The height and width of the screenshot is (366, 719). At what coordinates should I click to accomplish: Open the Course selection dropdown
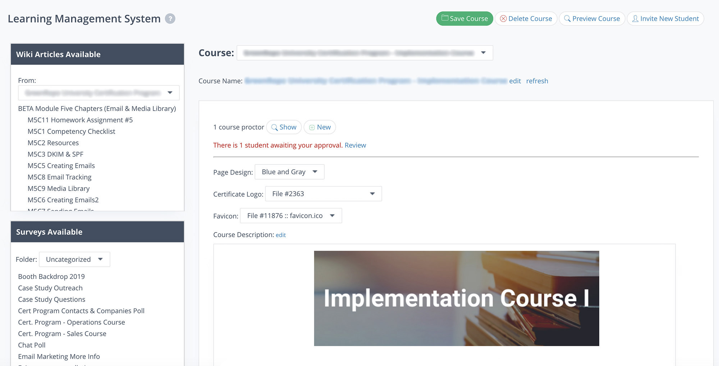point(365,53)
